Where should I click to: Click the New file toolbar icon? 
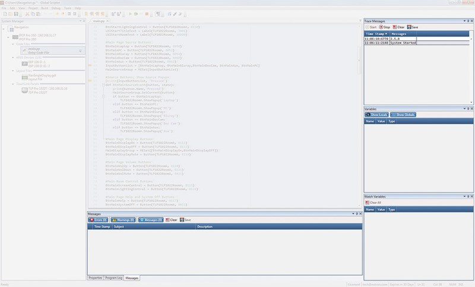[5, 14]
